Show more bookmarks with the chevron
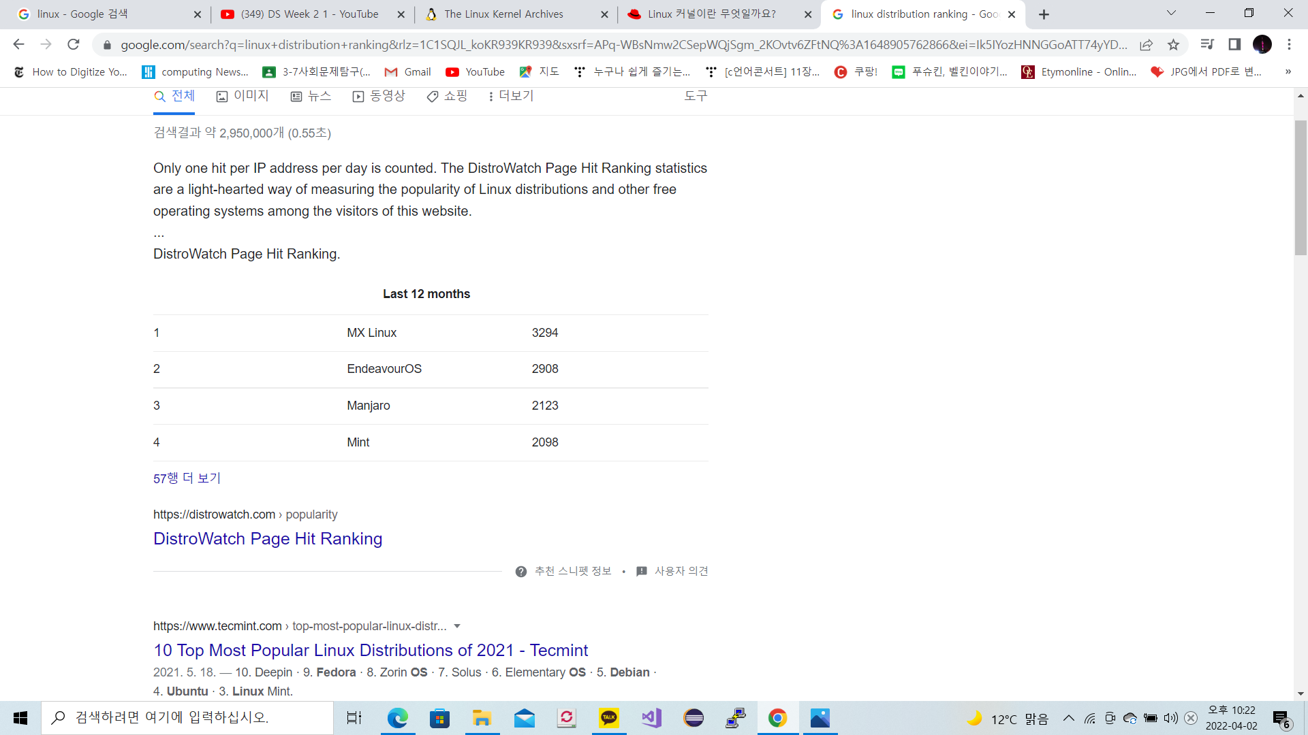This screenshot has width=1308, height=735. (1288, 72)
